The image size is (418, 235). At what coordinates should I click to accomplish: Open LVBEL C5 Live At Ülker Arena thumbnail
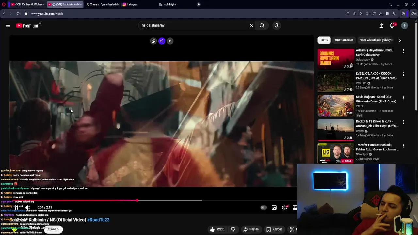pyautogui.click(x=336, y=82)
